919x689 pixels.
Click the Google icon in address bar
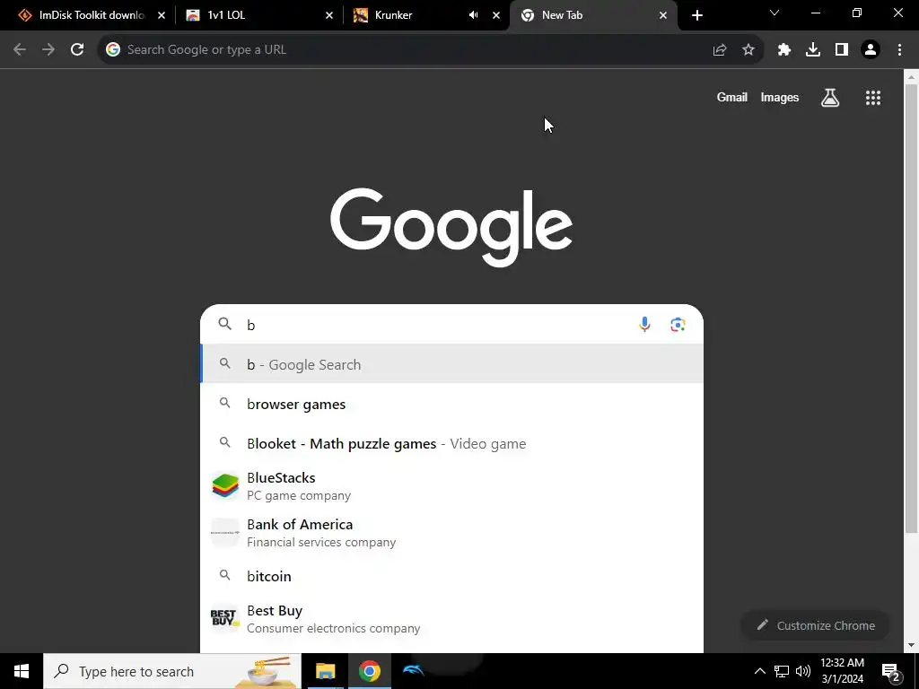coord(113,50)
